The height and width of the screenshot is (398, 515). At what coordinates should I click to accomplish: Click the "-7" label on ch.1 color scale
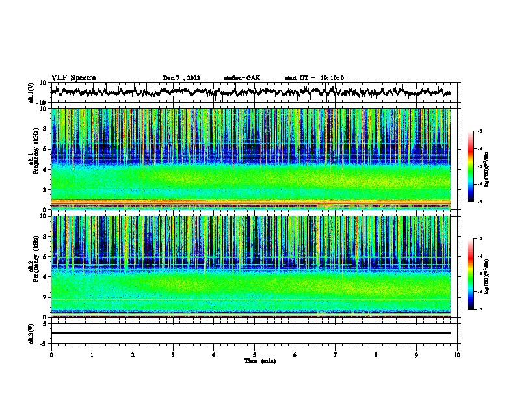[480, 202]
